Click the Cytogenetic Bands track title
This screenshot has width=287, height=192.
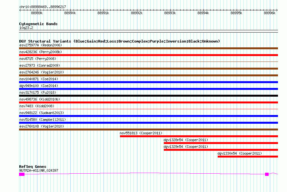pos(38,24)
